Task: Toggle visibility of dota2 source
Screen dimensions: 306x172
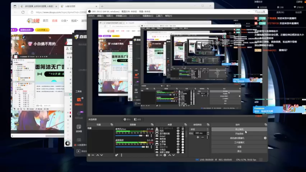Action: tap(178, 136)
